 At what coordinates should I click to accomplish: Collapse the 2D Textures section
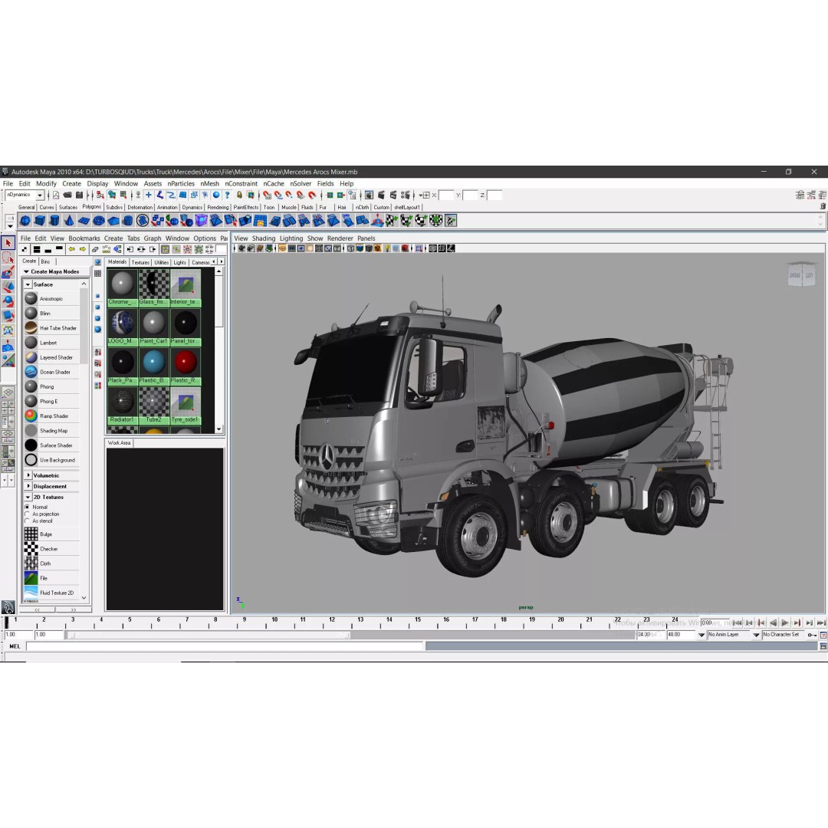tap(28, 498)
